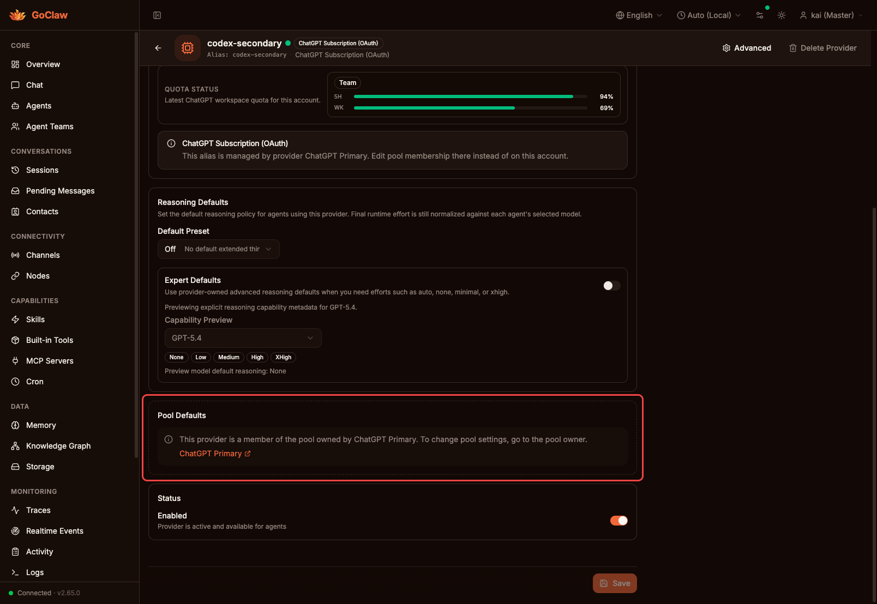877x604 pixels.
Task: Navigate to Agent Teams
Action: pos(68,126)
